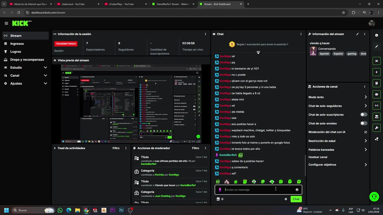This screenshot has height=215, width=383.
Task: Click the wrench sidebar icon
Action: click(x=376, y=128)
